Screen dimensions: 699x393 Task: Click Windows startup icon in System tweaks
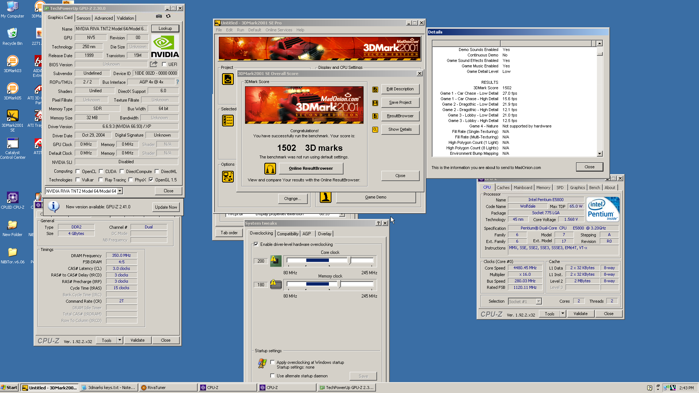tap(262, 363)
